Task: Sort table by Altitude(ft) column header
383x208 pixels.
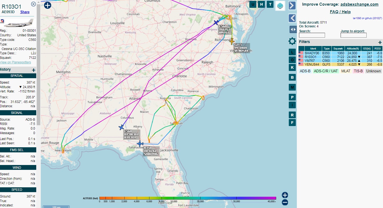Action: click(x=353, y=49)
